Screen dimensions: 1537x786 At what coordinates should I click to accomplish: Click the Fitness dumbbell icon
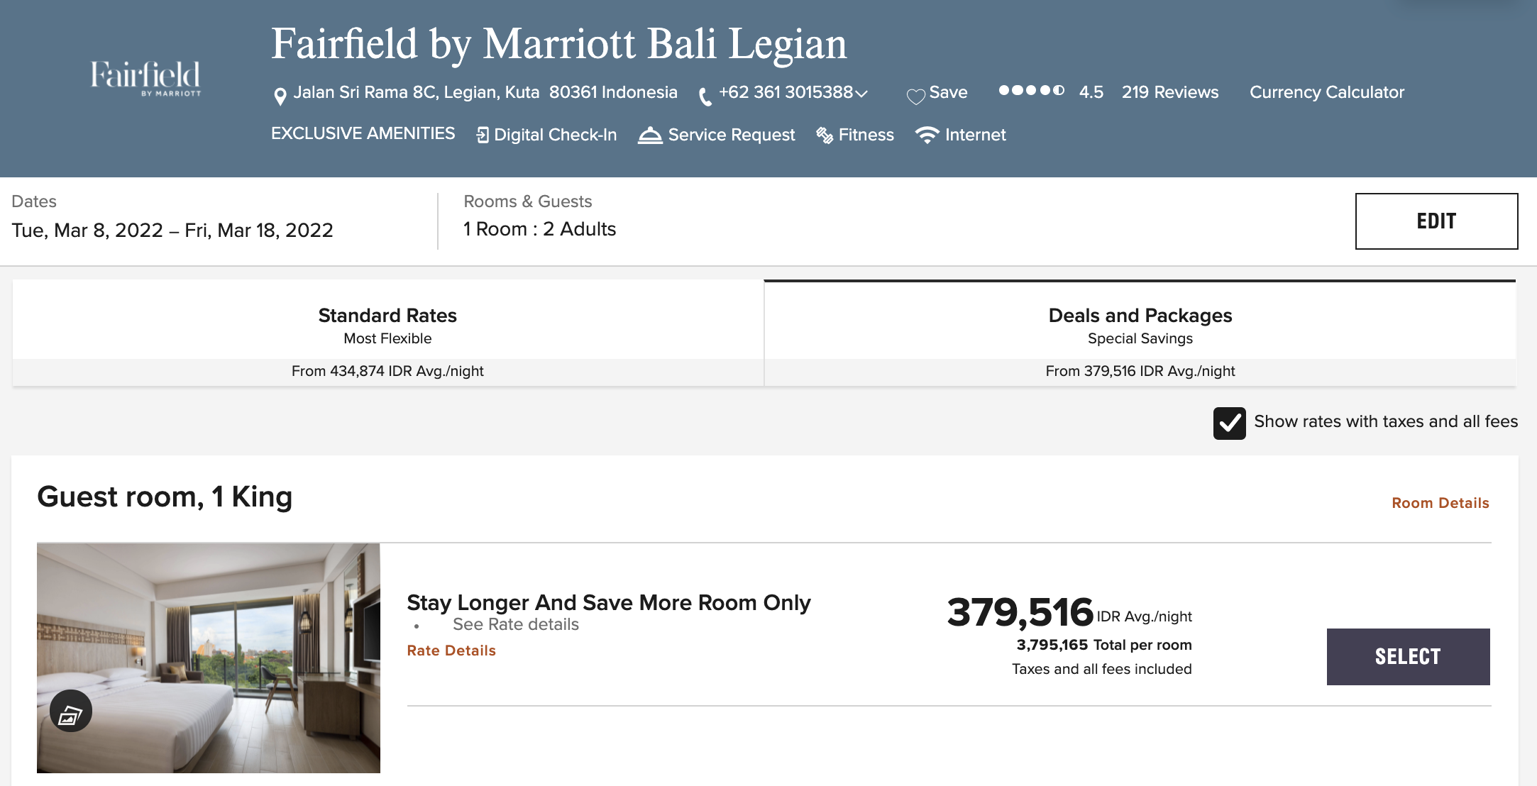825,135
